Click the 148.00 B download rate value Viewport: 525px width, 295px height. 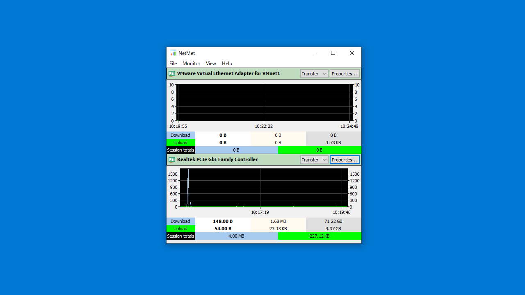223,221
